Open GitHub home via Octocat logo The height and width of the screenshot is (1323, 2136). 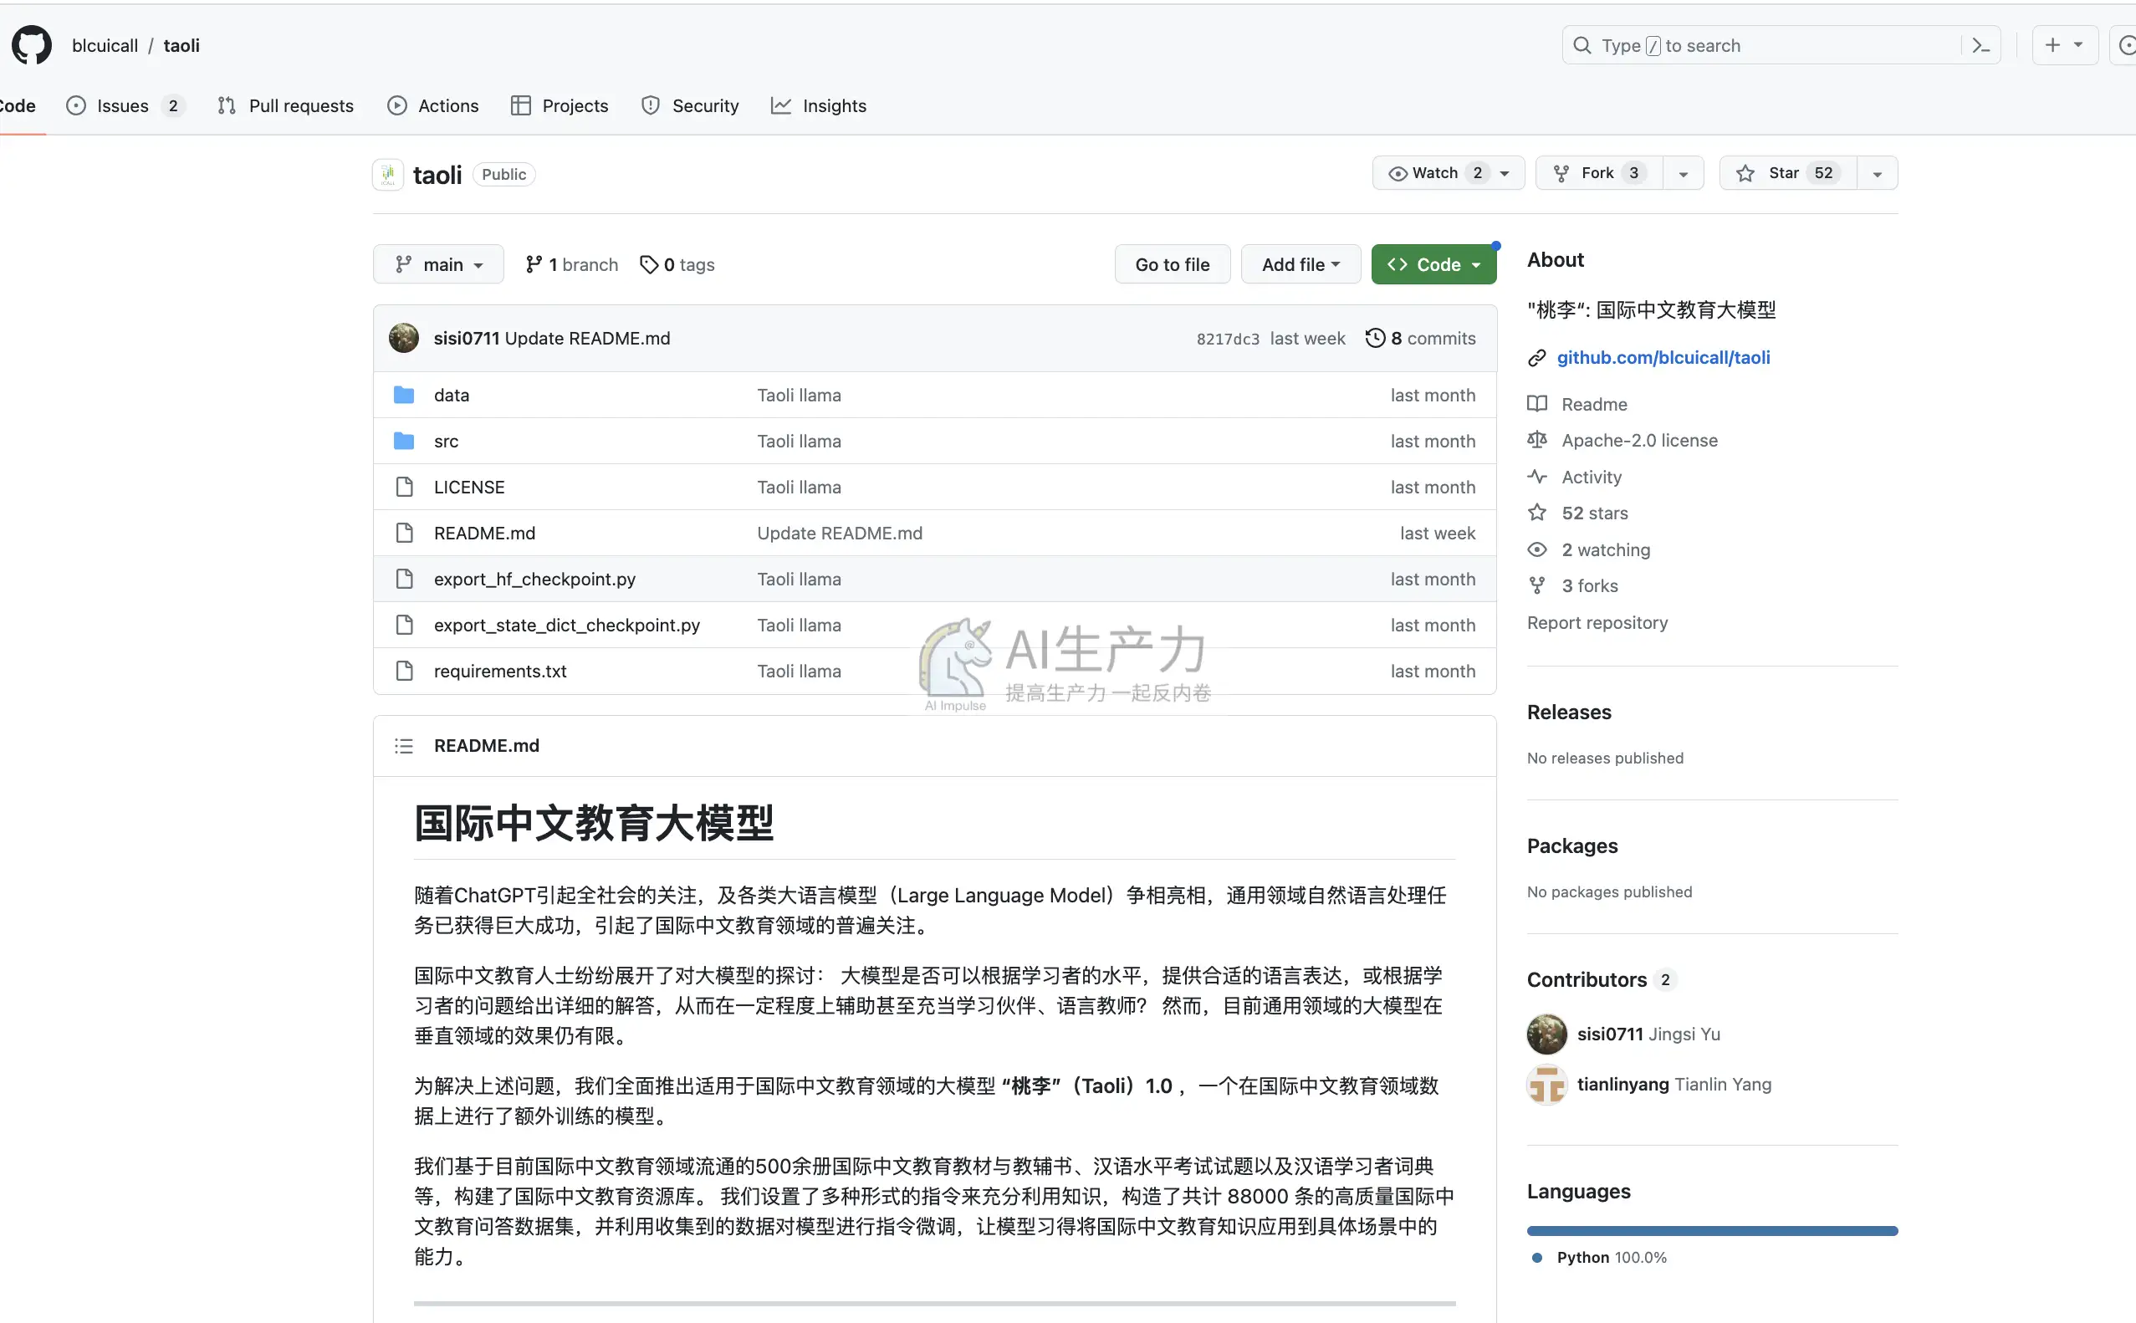point(32,45)
